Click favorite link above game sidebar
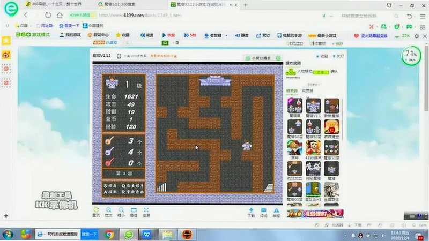 point(322,56)
